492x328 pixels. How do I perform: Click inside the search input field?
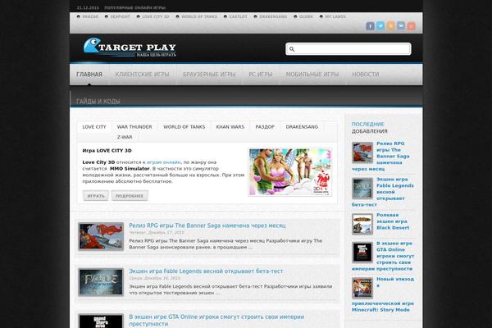coord(348,49)
